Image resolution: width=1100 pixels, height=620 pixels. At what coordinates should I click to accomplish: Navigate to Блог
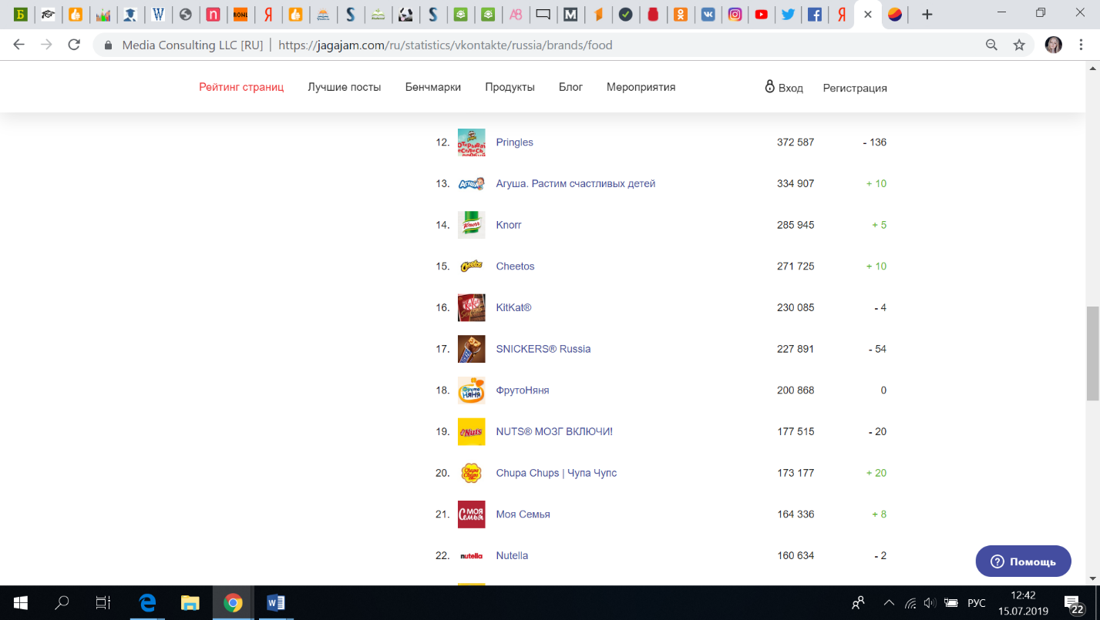point(570,87)
